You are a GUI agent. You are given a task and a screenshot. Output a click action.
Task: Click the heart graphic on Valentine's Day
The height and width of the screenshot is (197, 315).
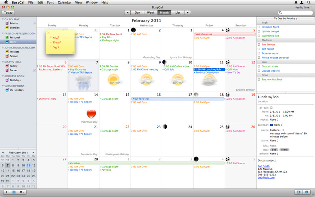[91, 114]
